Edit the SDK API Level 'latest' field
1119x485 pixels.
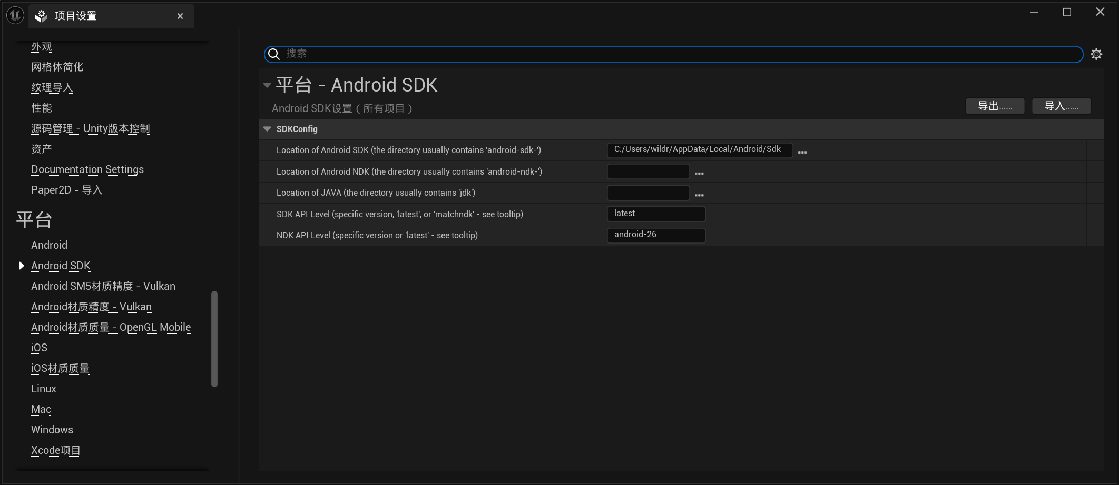(x=656, y=214)
